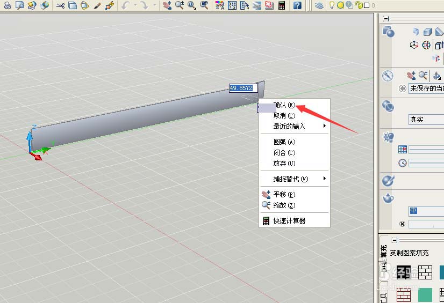Open Sheet Set Manager icon

[257, 5]
